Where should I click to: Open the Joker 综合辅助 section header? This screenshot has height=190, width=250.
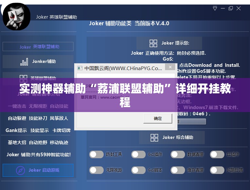[172, 138]
